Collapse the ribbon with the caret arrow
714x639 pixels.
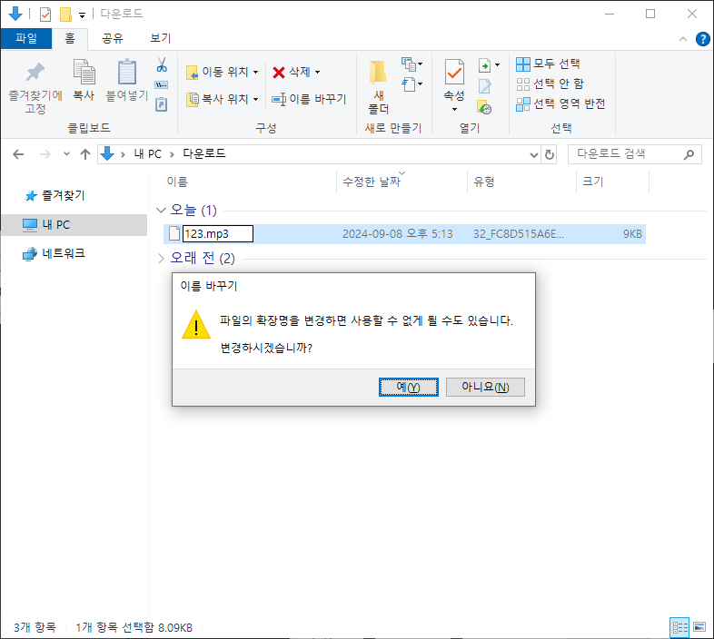click(x=682, y=39)
